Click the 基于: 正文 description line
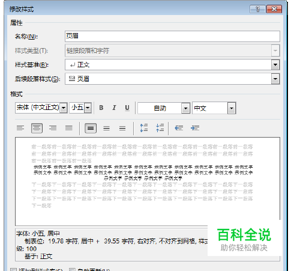 (x=38, y=257)
